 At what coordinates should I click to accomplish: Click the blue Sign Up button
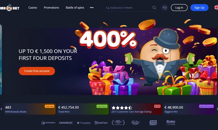point(199,8)
